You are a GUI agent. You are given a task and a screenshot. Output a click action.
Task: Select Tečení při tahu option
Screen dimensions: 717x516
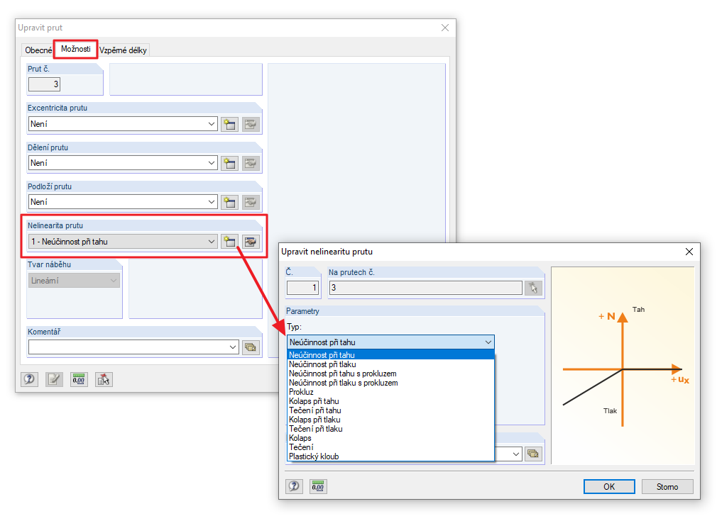(391, 410)
